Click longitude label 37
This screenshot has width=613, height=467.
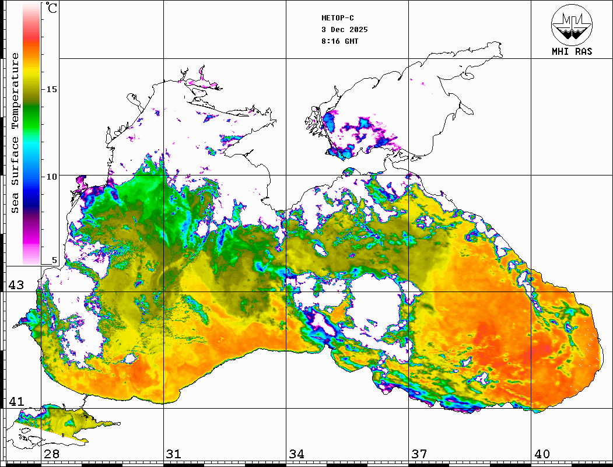point(419,454)
